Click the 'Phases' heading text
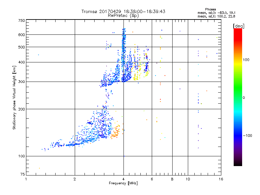 210,9
